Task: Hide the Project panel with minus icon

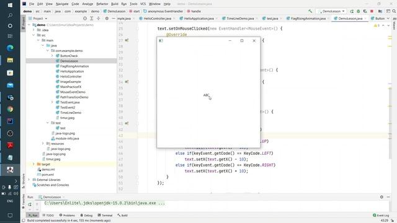Action: coord(114,19)
